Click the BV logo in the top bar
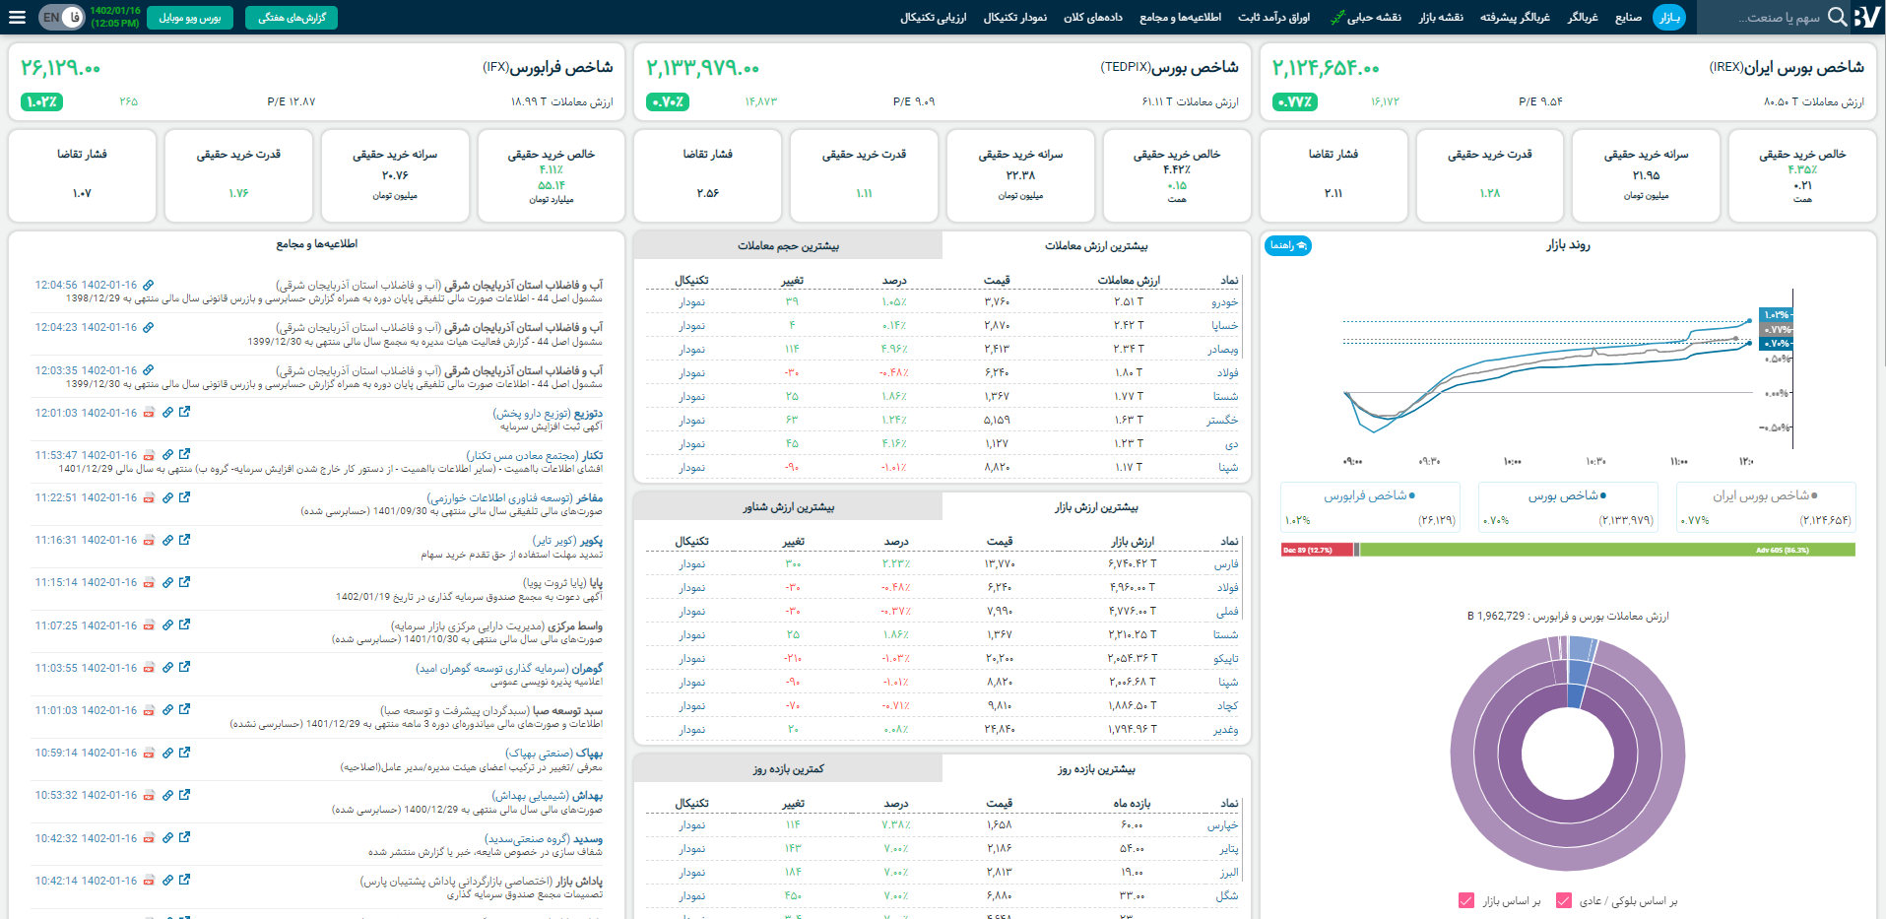The height and width of the screenshot is (919, 1886). [x=1866, y=17]
